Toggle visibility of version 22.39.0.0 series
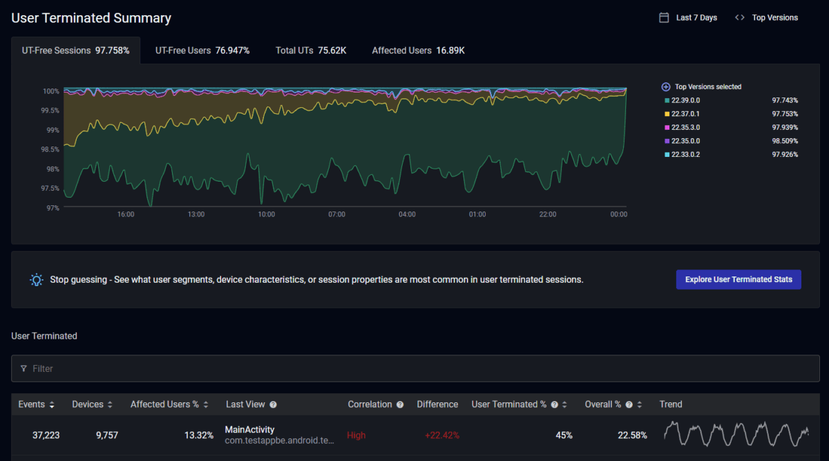The width and height of the screenshot is (829, 461). pyautogui.click(x=684, y=100)
